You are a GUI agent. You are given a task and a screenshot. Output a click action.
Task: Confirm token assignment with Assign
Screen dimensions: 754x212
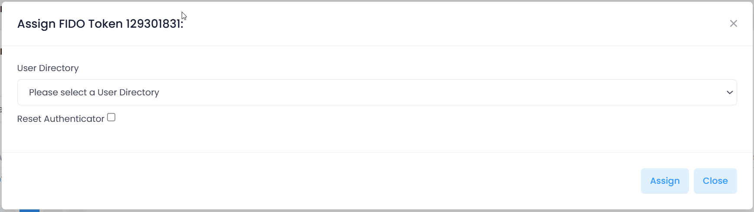[x=664, y=181]
